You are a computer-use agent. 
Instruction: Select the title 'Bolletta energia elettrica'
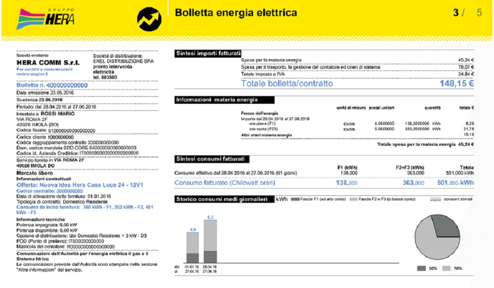click(236, 13)
